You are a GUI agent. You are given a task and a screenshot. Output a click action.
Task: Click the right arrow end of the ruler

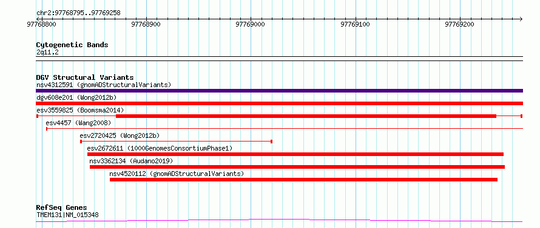(x=521, y=19)
